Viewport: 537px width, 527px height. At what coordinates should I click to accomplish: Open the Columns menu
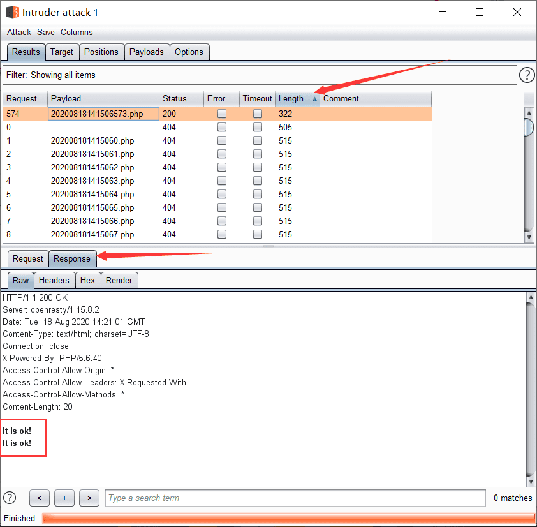77,32
